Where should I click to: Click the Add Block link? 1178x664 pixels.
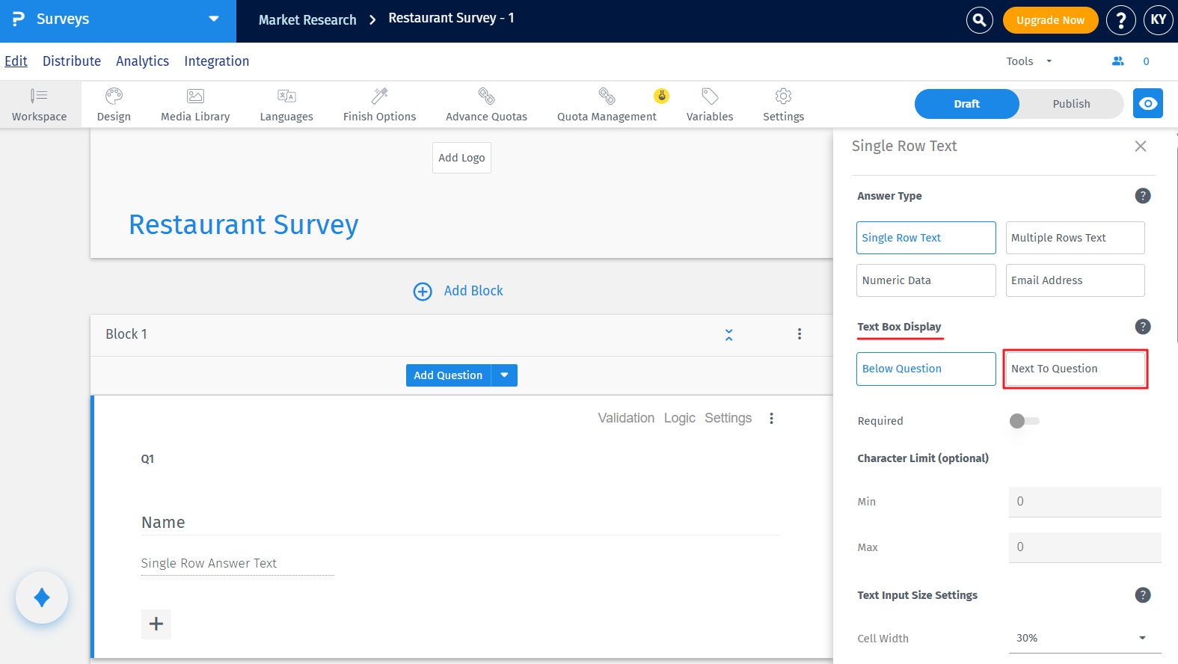click(x=473, y=291)
